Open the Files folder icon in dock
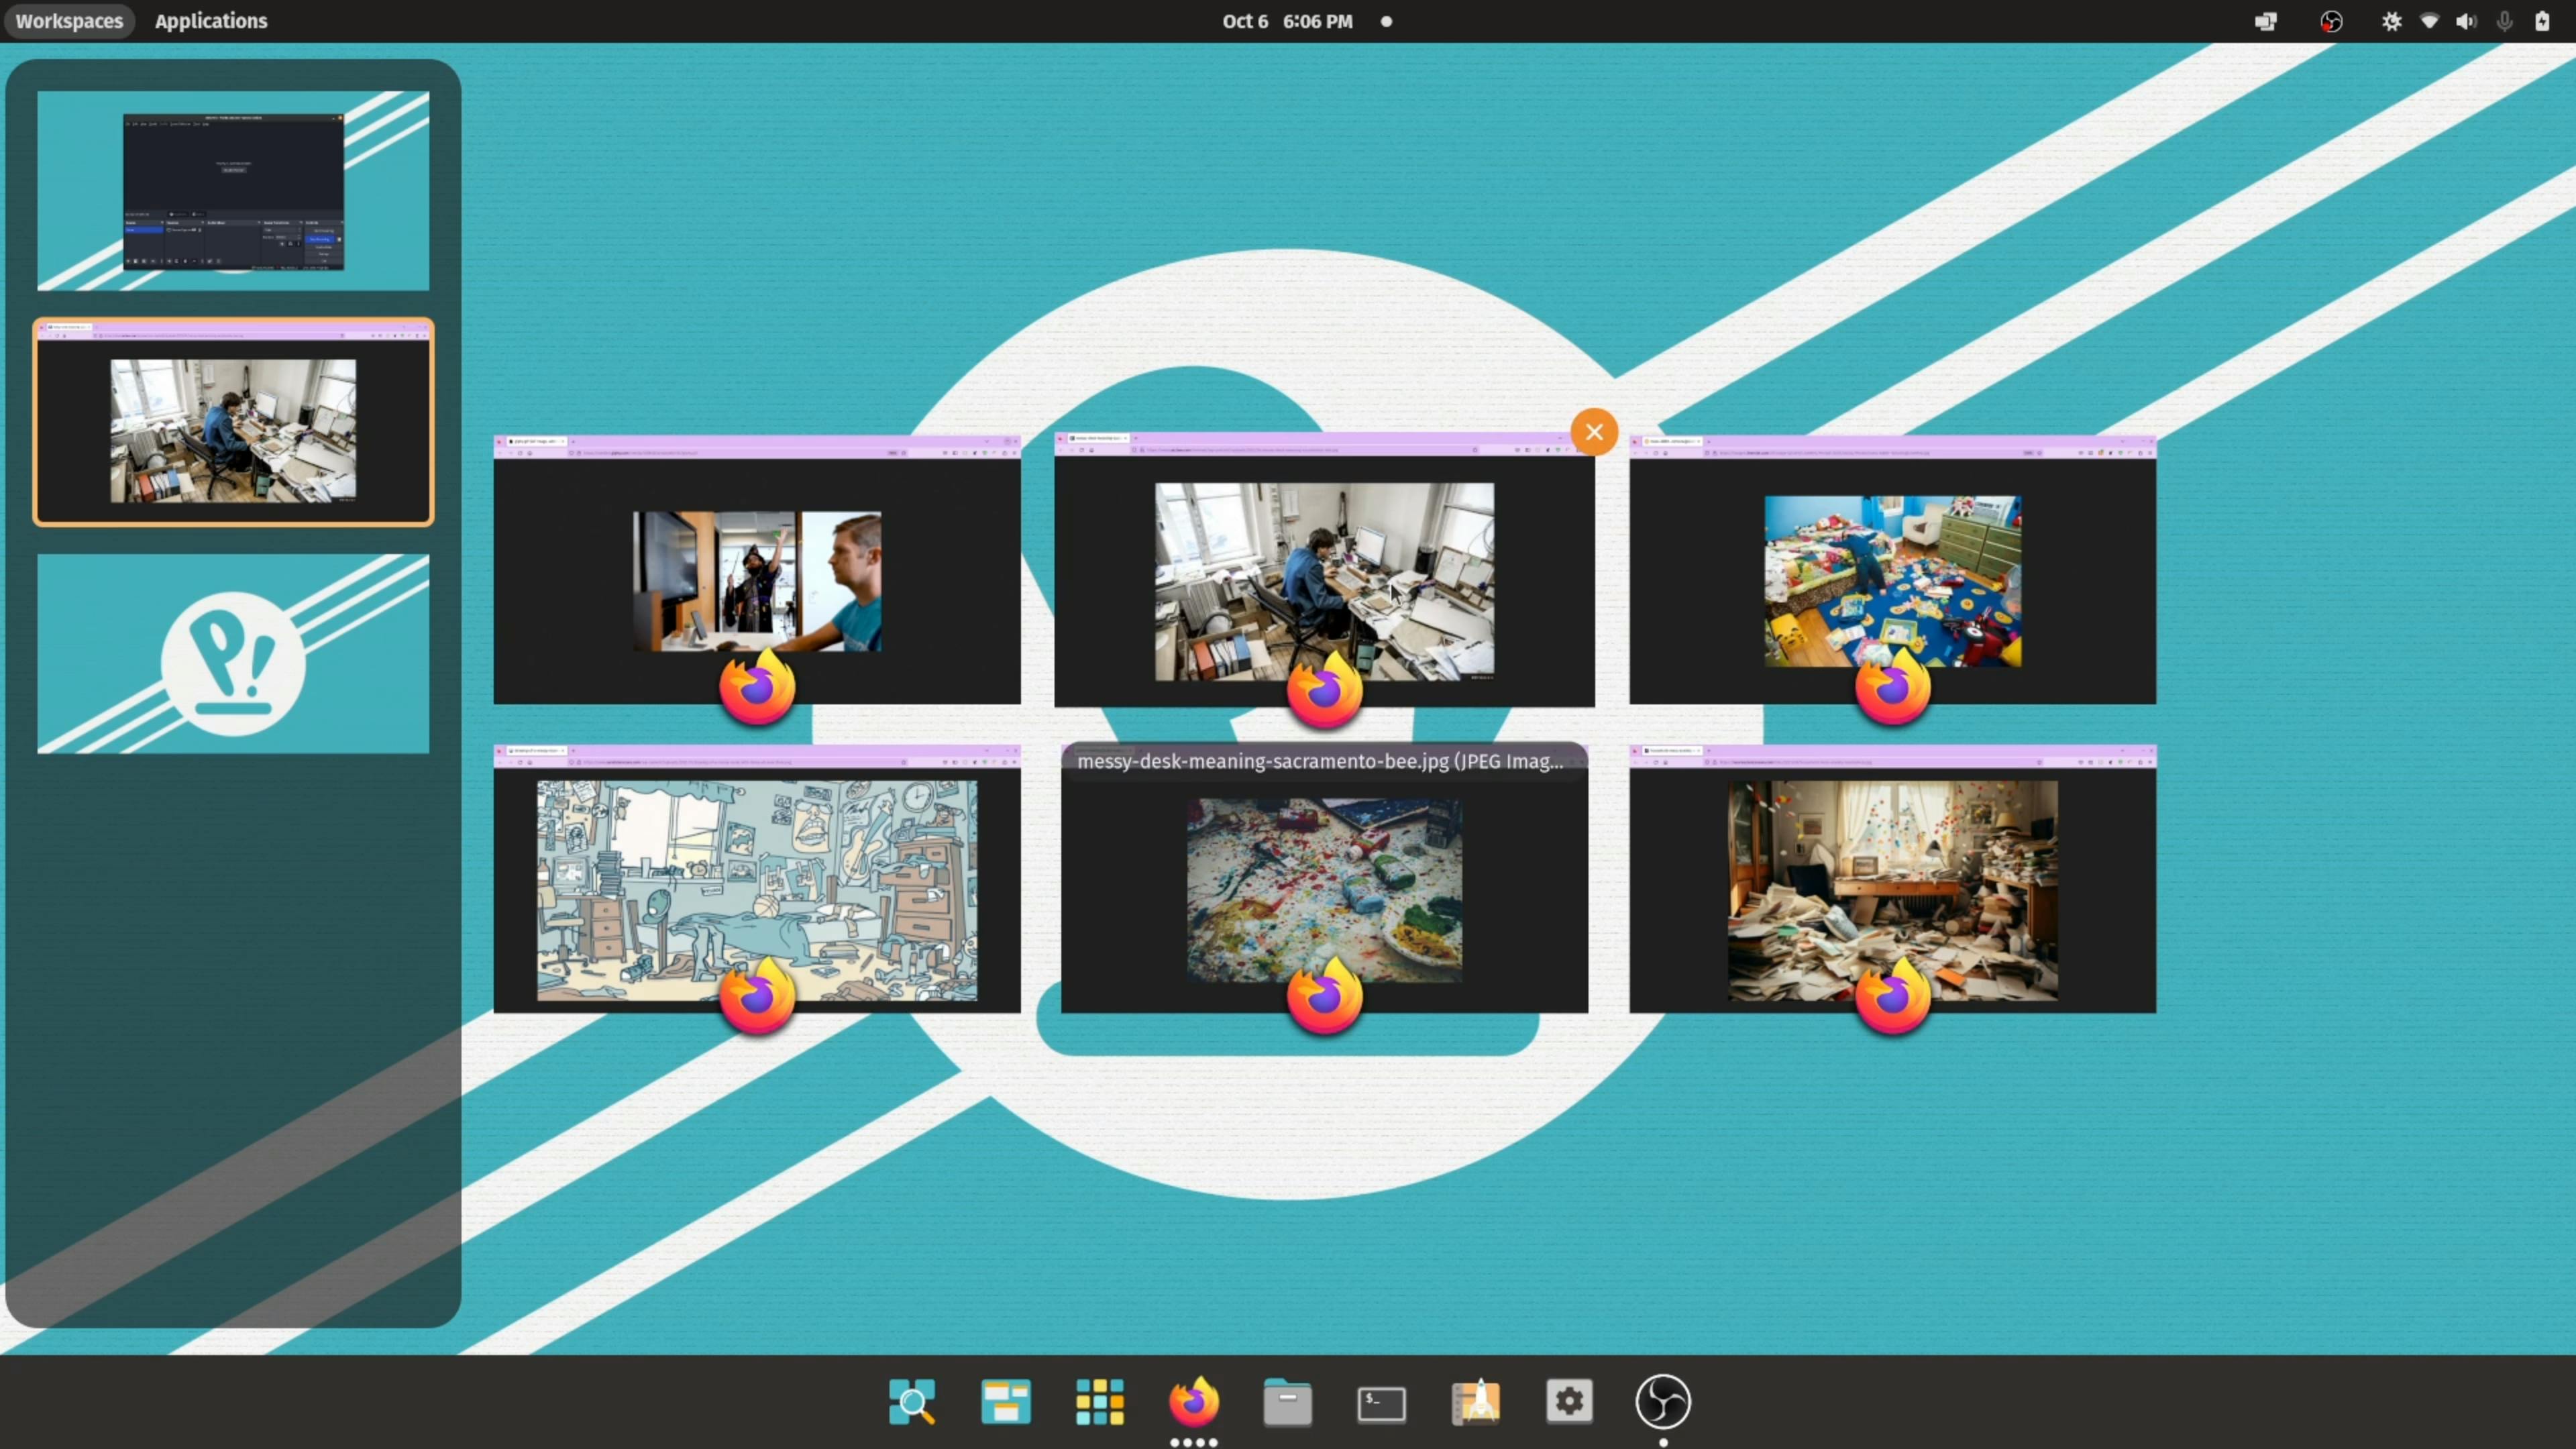Image resolution: width=2576 pixels, height=1449 pixels. [1287, 1403]
